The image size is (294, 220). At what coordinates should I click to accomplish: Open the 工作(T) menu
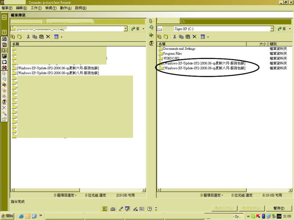click(x=36, y=8)
